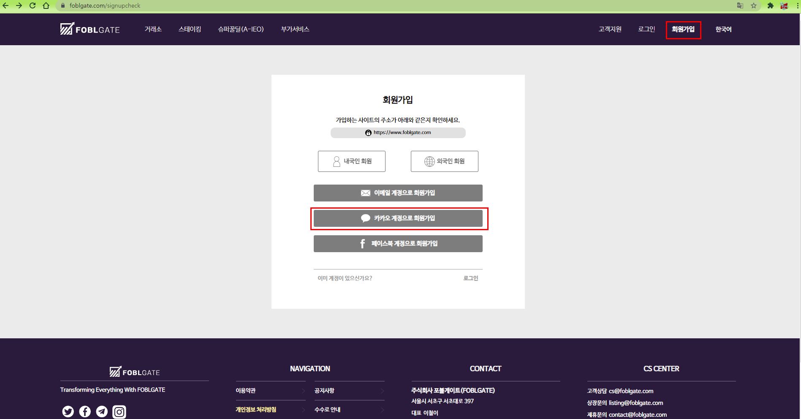Open the 슈퍼꿀딜(A-IEO) menu

pos(241,29)
